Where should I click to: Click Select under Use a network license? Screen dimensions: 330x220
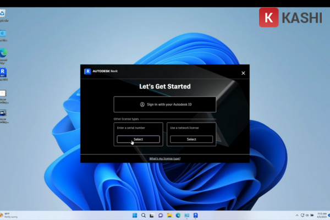(191, 139)
